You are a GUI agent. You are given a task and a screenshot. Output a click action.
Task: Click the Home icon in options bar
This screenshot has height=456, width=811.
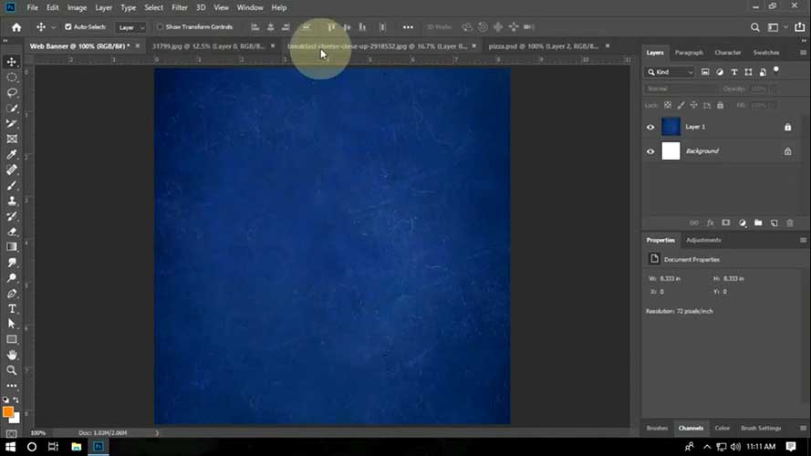coord(16,27)
